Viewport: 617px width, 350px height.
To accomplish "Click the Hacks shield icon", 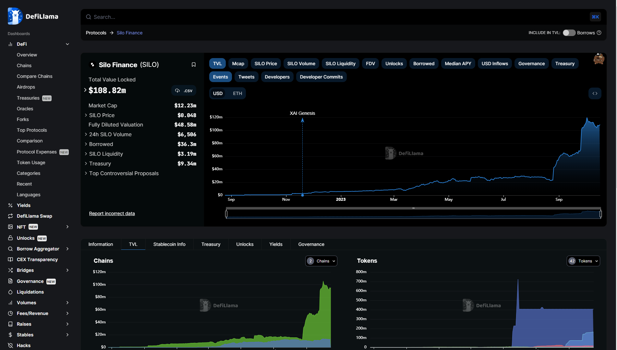I will 10,345.
